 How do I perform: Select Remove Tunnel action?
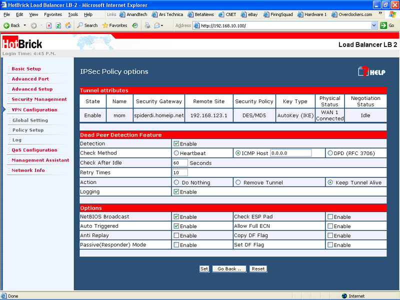pos(238,182)
